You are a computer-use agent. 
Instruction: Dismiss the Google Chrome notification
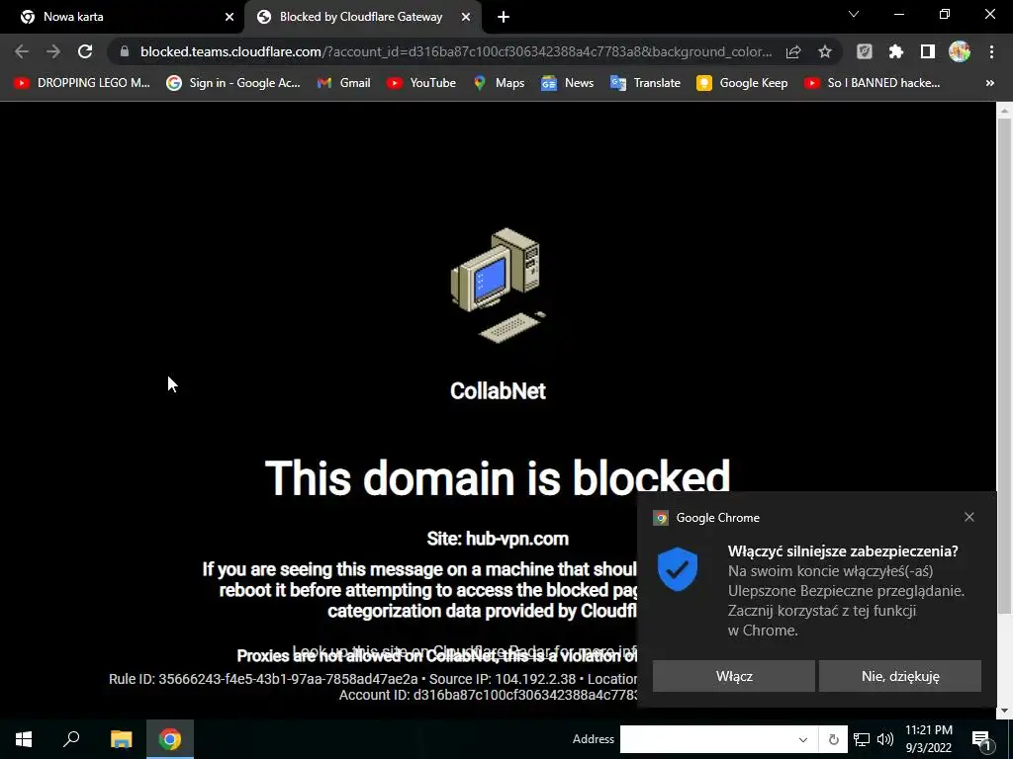969,517
